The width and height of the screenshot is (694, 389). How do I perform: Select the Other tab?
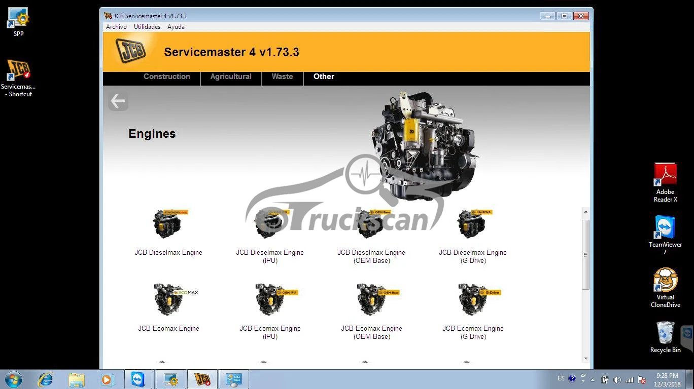(324, 76)
